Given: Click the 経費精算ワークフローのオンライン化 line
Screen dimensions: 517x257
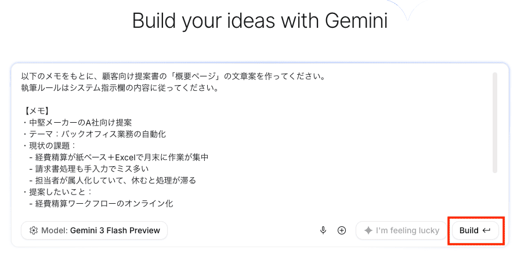Looking at the screenshot, I should (x=101, y=203).
